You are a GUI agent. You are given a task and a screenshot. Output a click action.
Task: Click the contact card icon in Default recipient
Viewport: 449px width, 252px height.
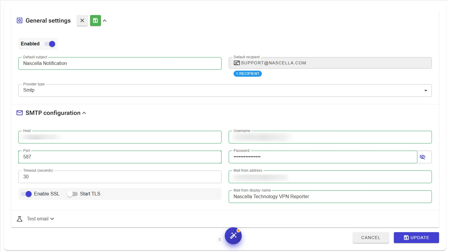point(237,63)
